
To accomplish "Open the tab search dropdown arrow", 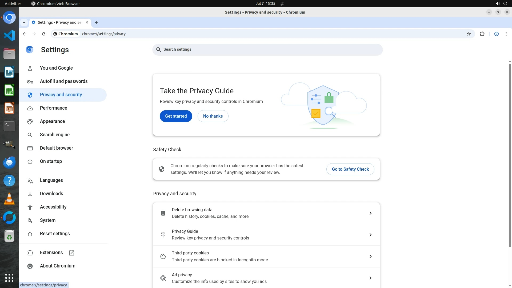I will [24, 22].
